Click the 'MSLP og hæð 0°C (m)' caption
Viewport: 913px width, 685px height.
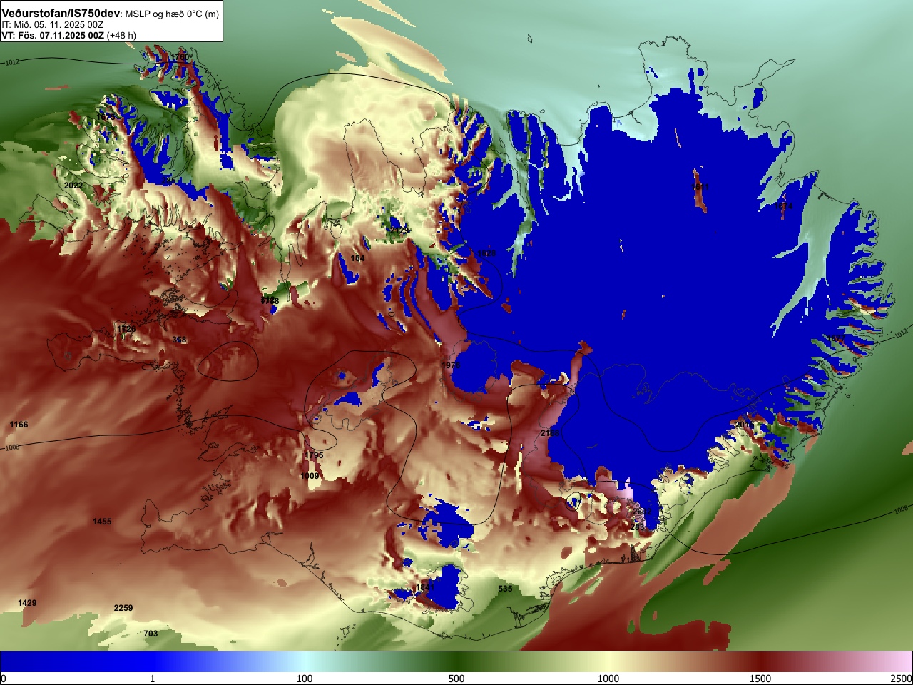pyautogui.click(x=172, y=14)
